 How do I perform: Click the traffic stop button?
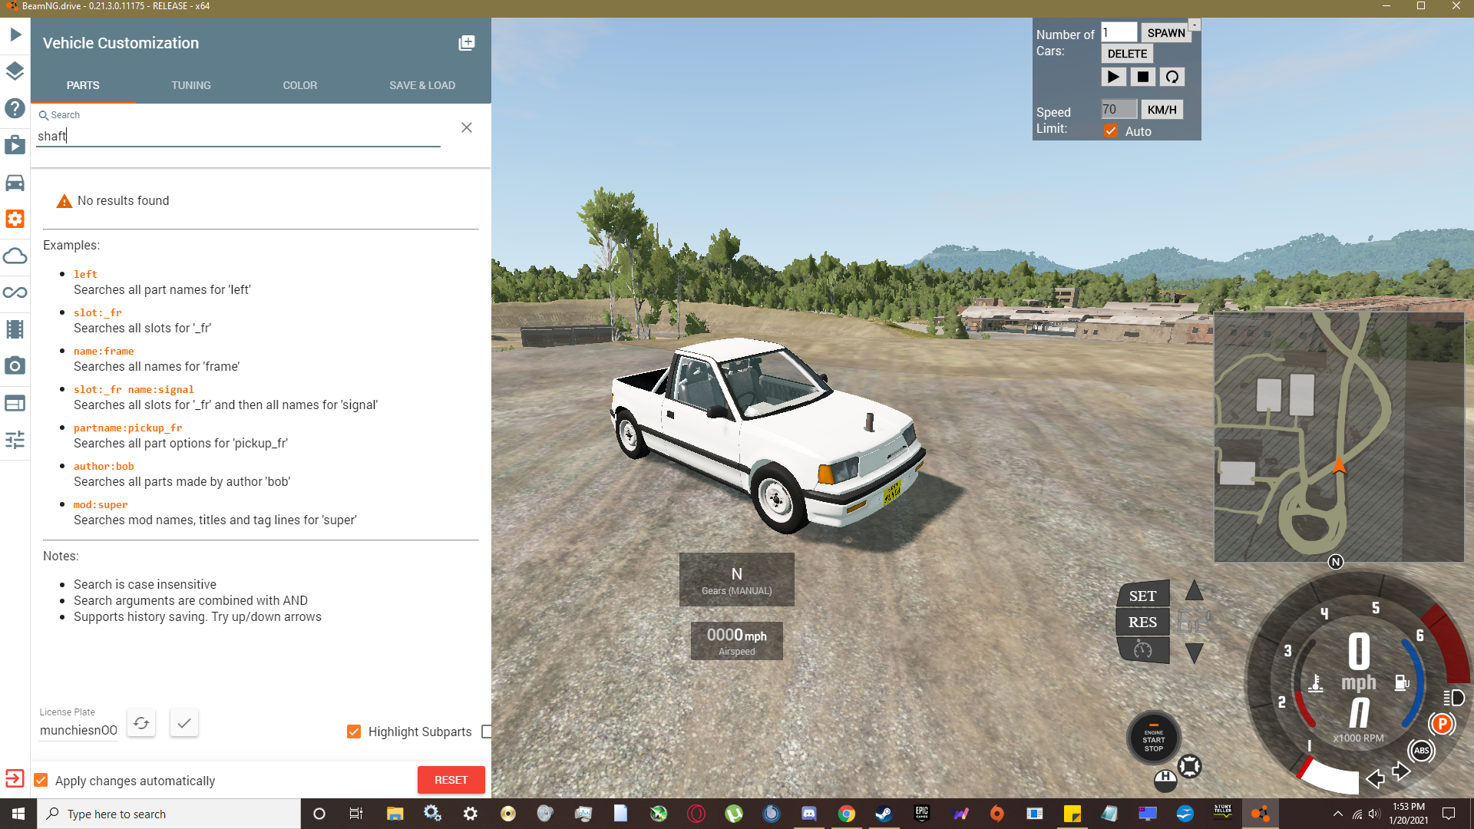click(1143, 77)
